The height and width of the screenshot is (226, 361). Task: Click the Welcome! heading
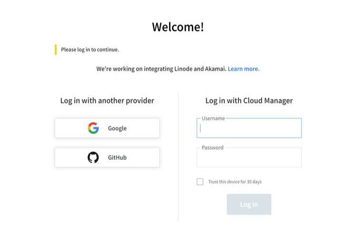178,27
